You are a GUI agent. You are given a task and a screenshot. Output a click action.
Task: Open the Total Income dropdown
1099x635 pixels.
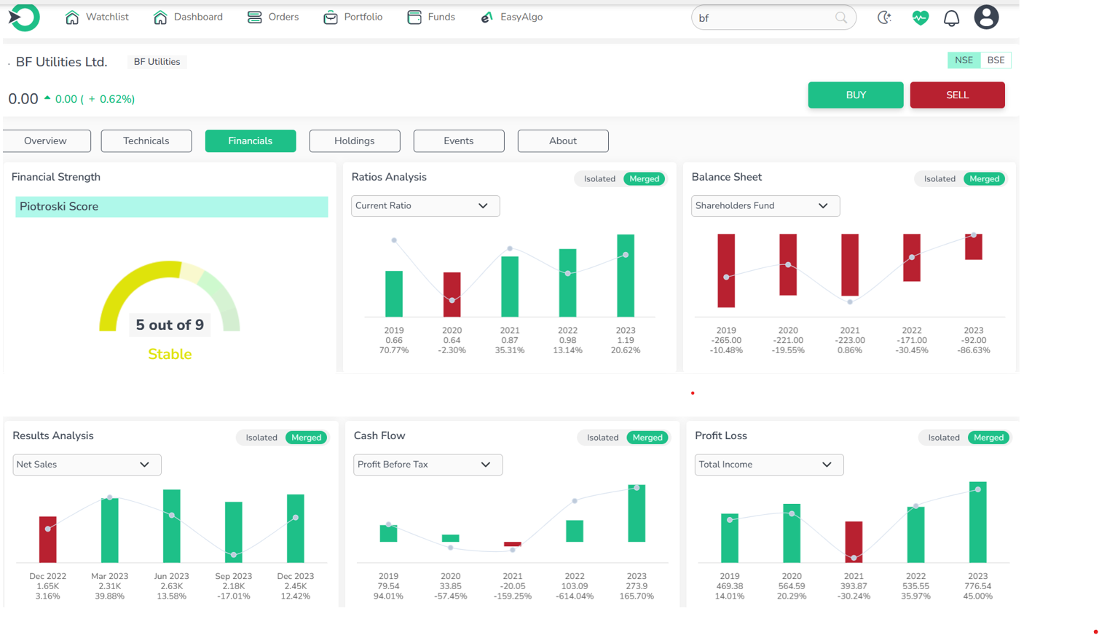[x=769, y=465]
